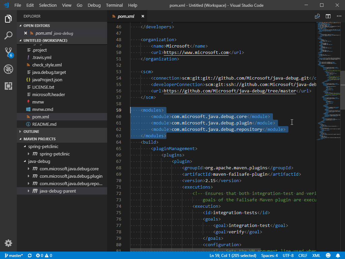Open the Extensions view icon
This screenshot has height=259, width=345.
tap(8, 86)
